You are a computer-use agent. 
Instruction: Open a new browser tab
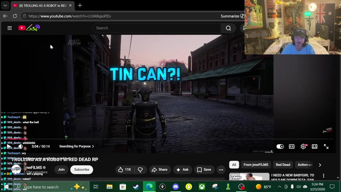point(80,5)
